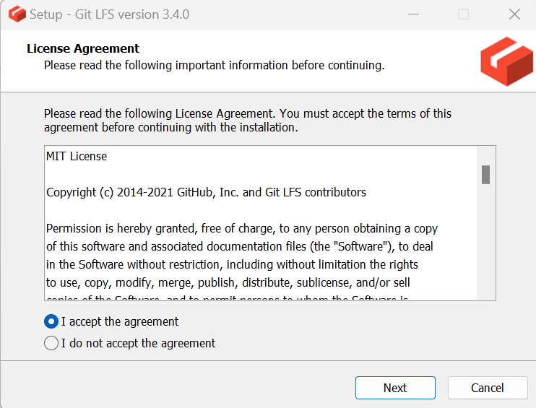Click the scrollbar track below the thumb
This screenshot has width=536, height=408.
point(485,241)
